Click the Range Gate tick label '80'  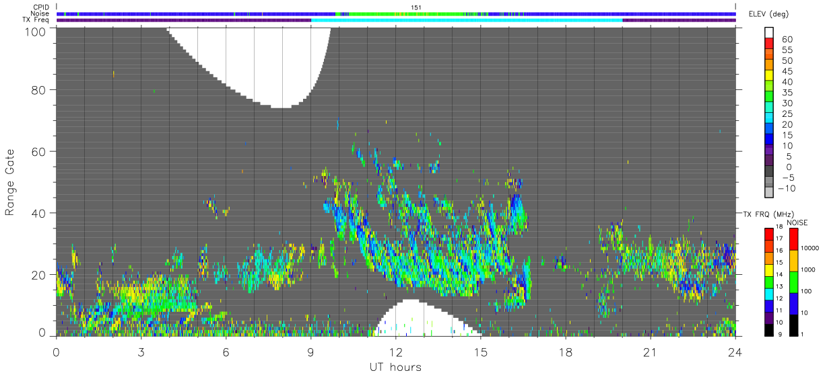click(x=38, y=89)
